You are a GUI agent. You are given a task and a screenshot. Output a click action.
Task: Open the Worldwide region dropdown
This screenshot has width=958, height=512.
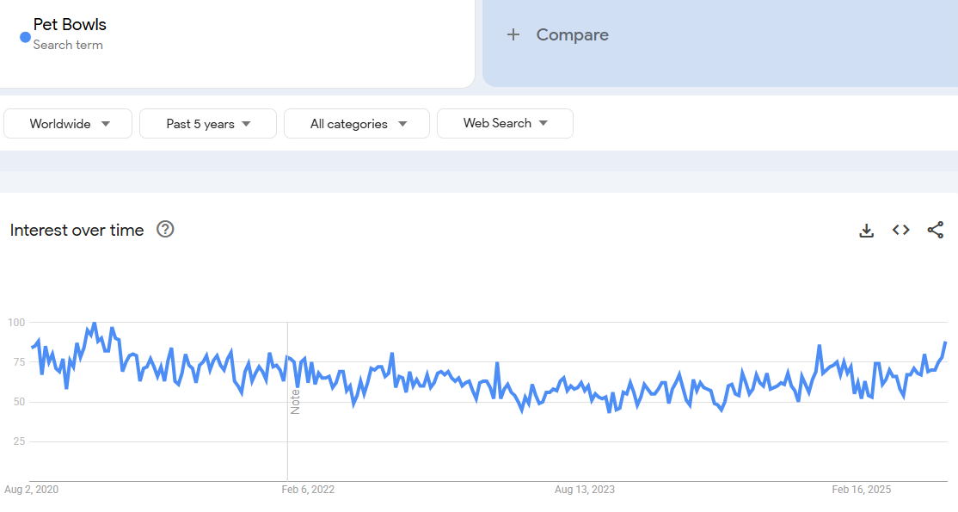click(69, 124)
